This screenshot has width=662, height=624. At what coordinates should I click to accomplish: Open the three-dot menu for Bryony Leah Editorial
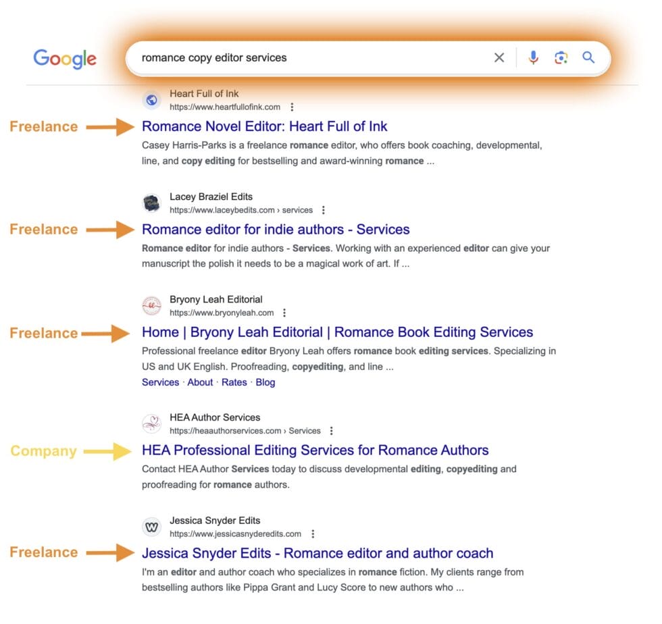pyautogui.click(x=284, y=313)
